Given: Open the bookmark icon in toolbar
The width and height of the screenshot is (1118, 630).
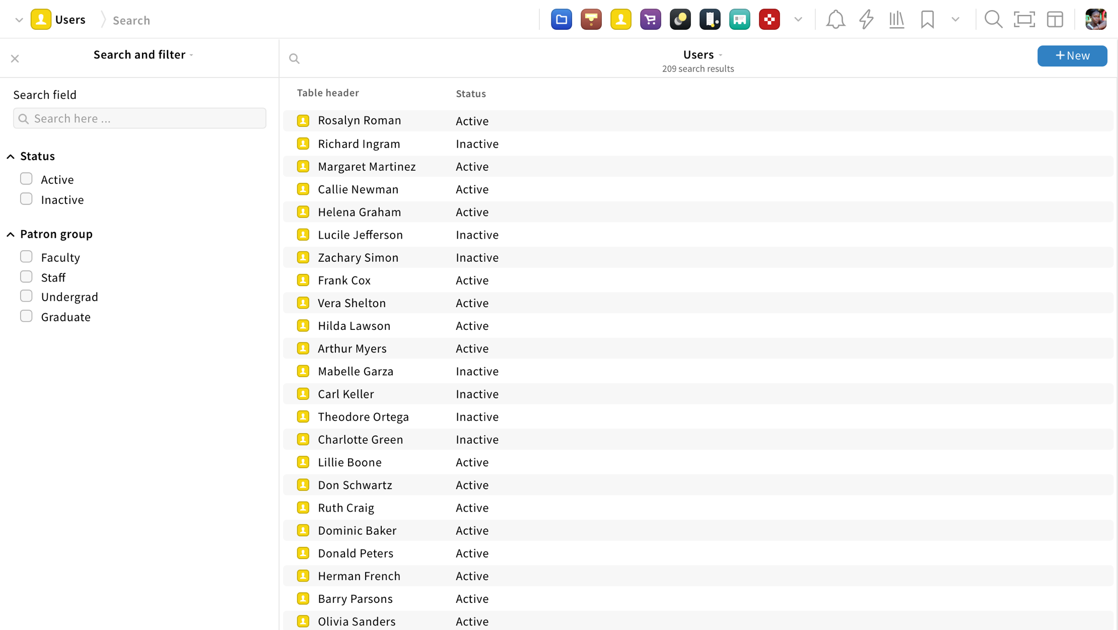Looking at the screenshot, I should 927,20.
